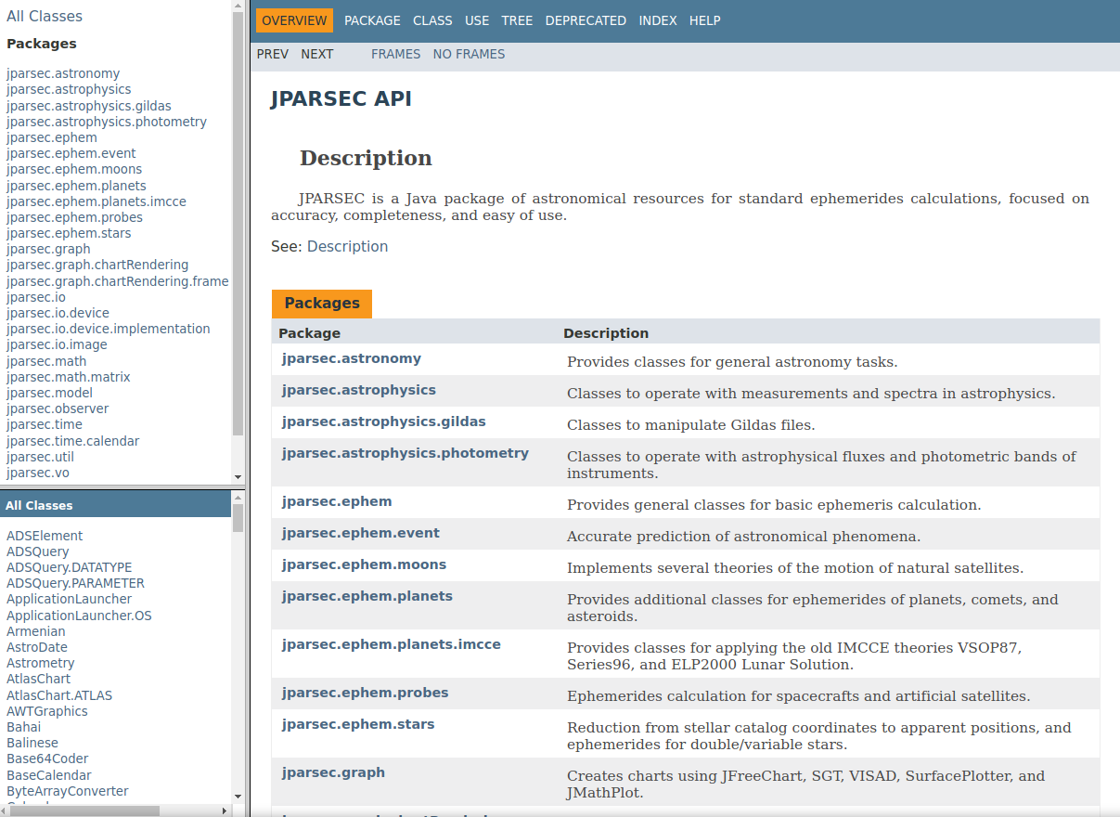1120x817 pixels.
Task: Open the OVERVIEW navigation tab
Action: [x=294, y=20]
